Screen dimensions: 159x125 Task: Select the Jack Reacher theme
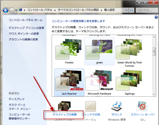[x=69, y=82]
